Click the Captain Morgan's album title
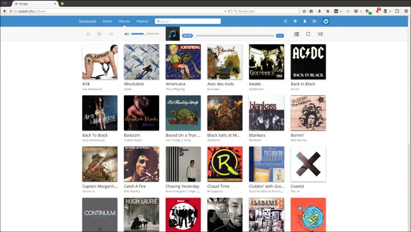Screen dimensions: 411x232 (x=100, y=186)
